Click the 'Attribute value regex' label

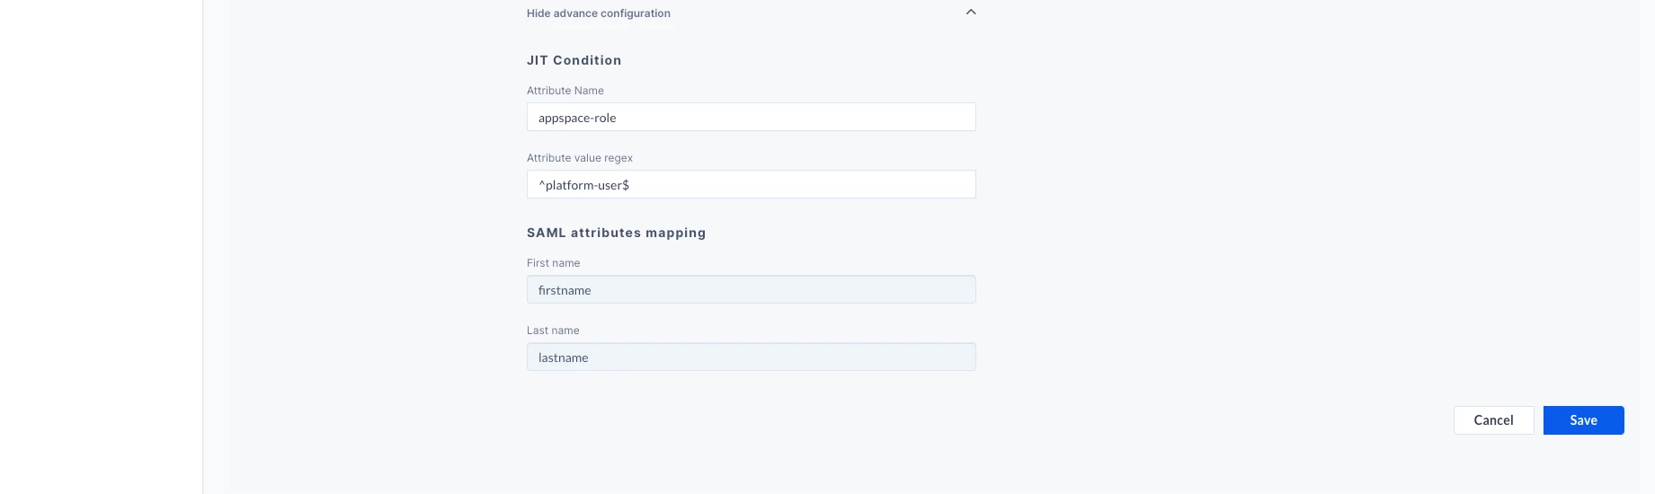point(580,158)
